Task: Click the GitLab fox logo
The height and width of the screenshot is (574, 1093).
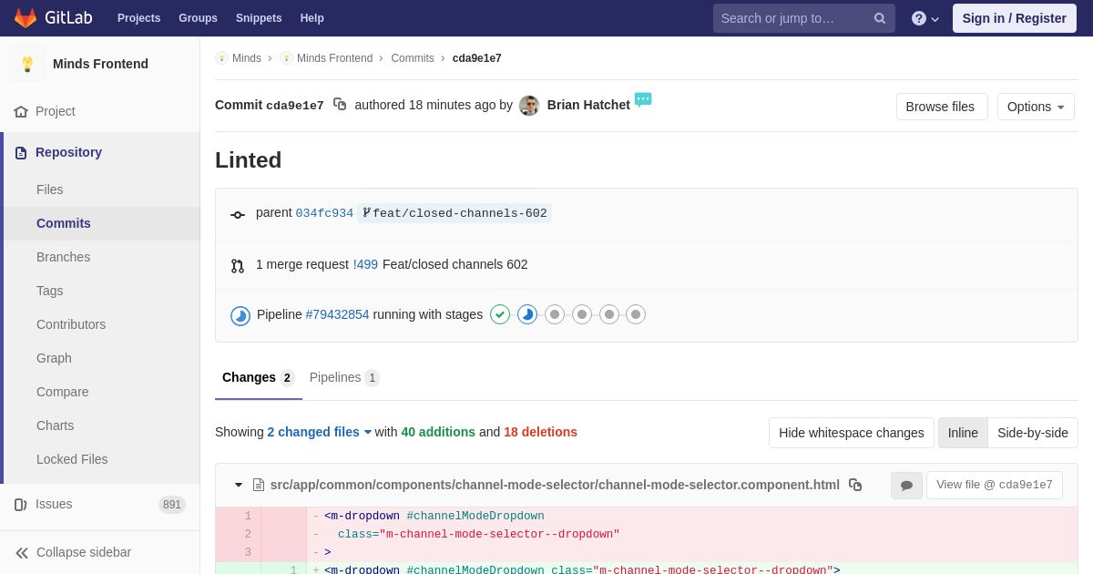Action: point(26,18)
